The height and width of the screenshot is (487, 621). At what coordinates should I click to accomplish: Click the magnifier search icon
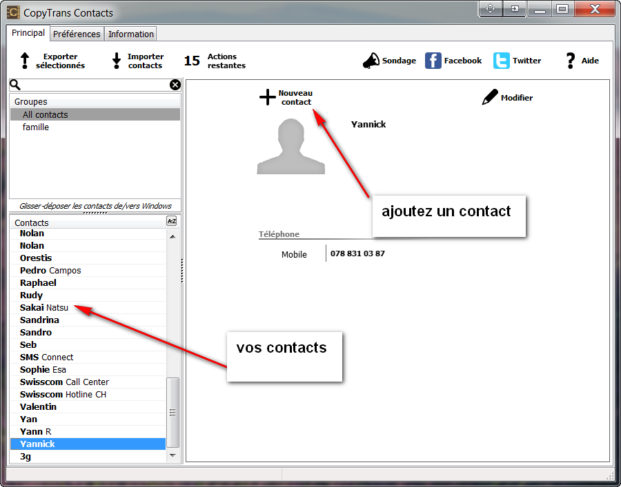(x=15, y=84)
